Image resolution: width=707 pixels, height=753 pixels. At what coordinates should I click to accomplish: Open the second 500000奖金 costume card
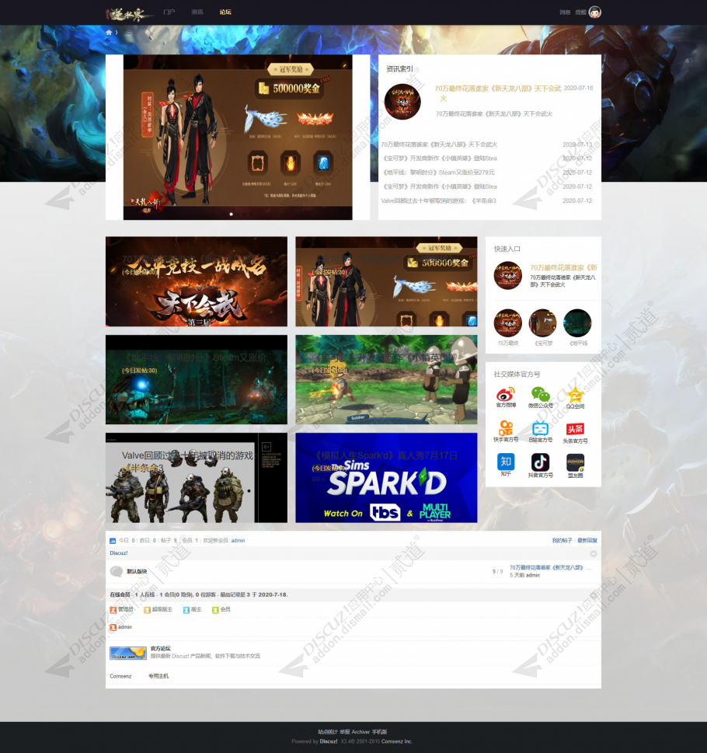coord(386,281)
